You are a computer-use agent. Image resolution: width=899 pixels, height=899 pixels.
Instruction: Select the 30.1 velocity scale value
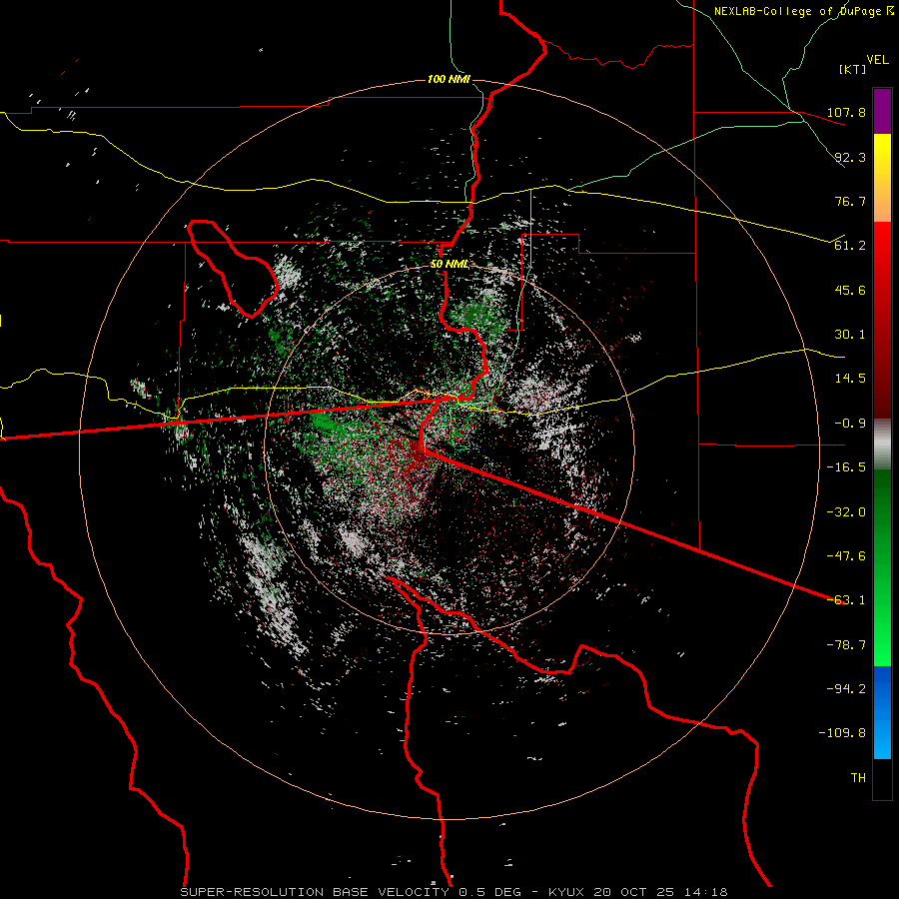(850, 335)
